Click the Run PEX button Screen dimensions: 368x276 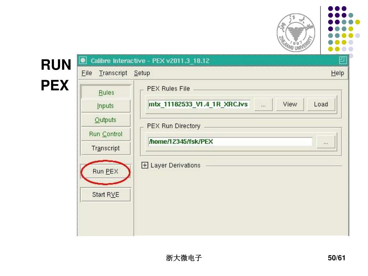[105, 171]
